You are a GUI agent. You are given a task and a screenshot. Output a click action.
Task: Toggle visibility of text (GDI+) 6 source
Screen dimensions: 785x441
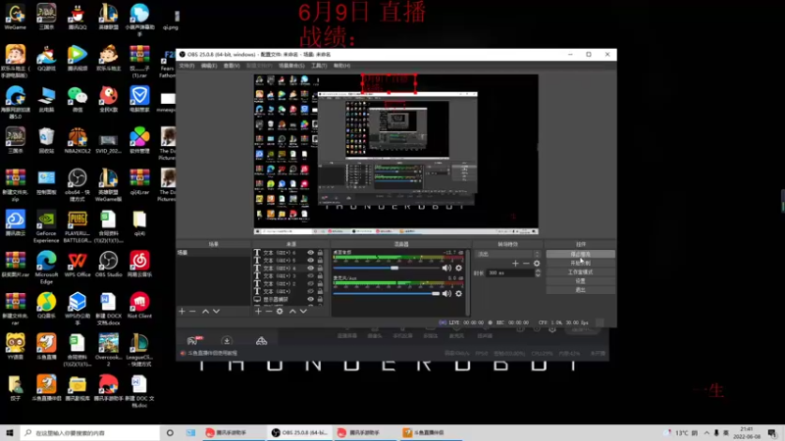[x=310, y=253]
